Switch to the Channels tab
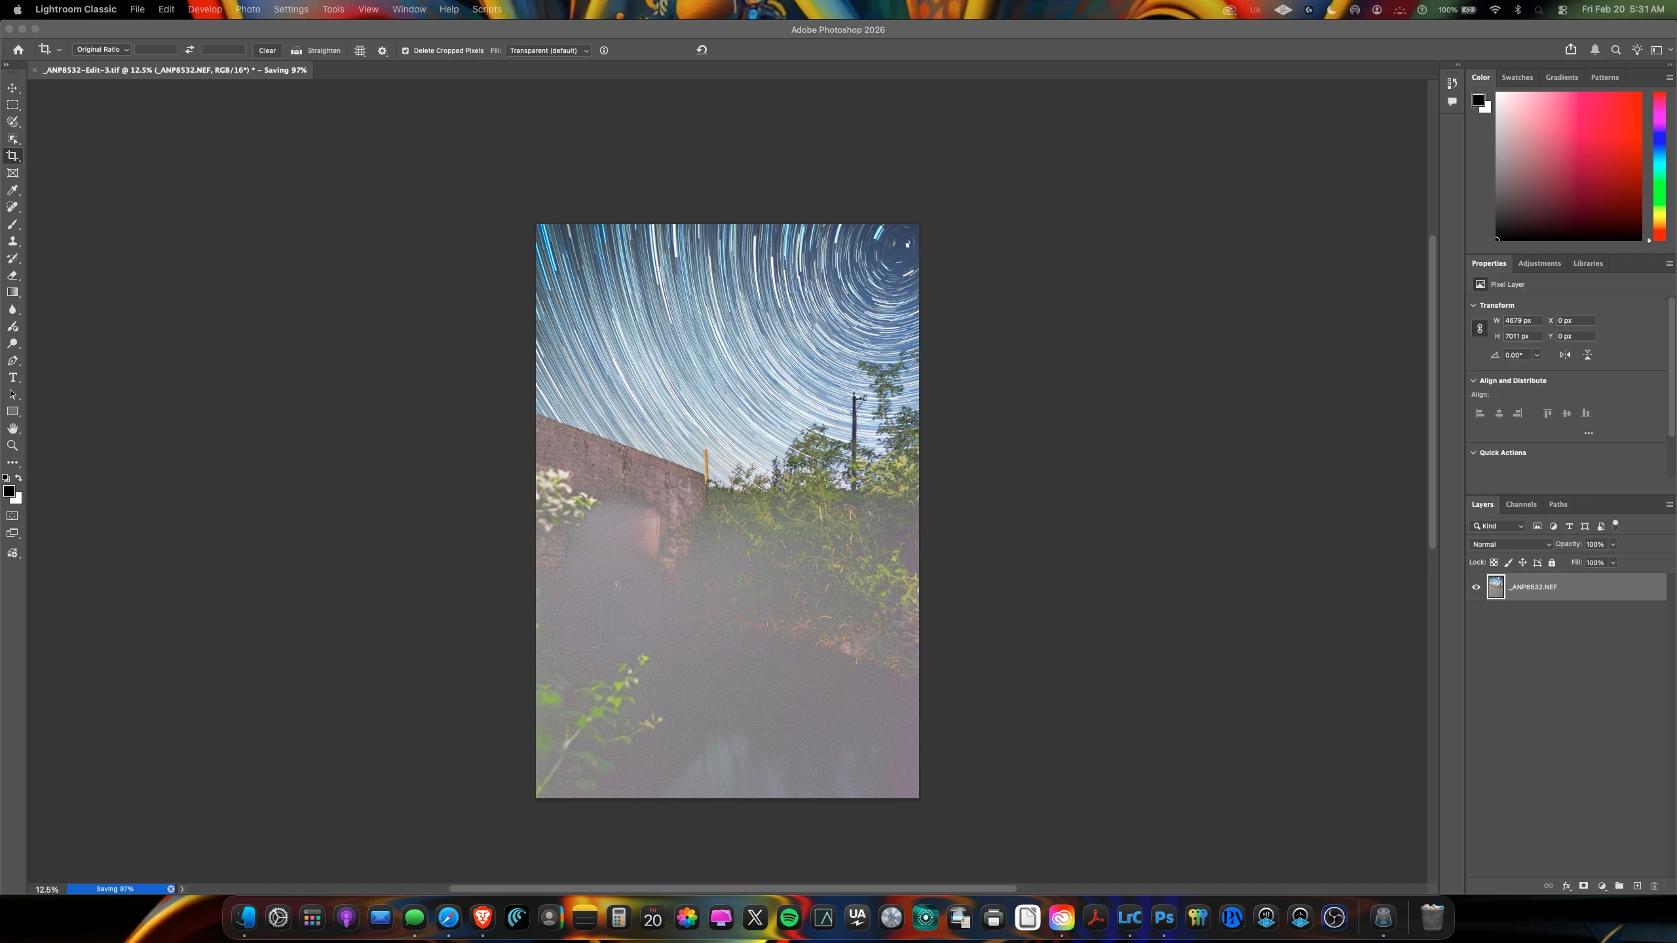This screenshot has height=943, width=1677. 1520,504
